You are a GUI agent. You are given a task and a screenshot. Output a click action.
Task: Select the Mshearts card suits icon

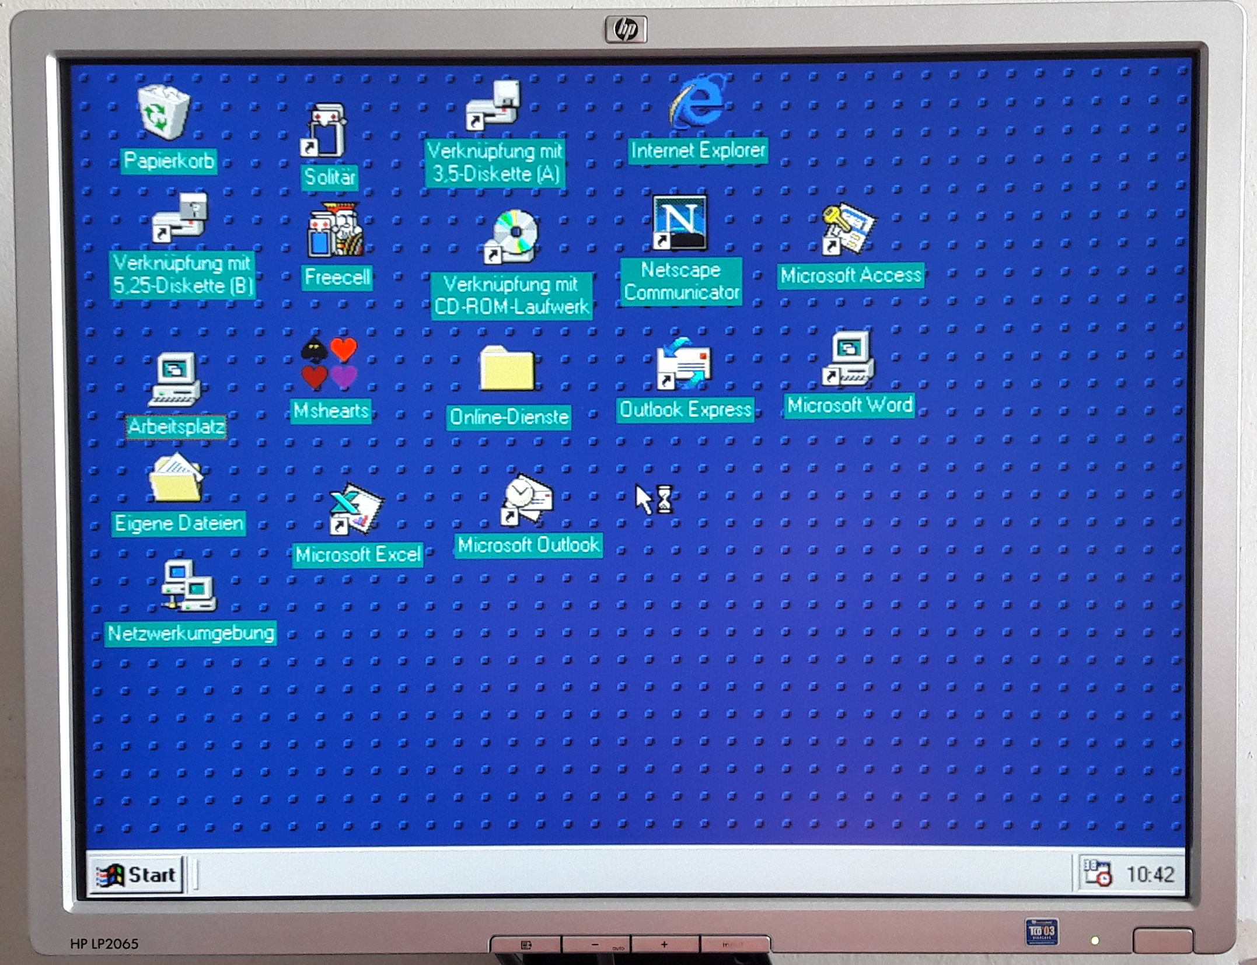329,363
